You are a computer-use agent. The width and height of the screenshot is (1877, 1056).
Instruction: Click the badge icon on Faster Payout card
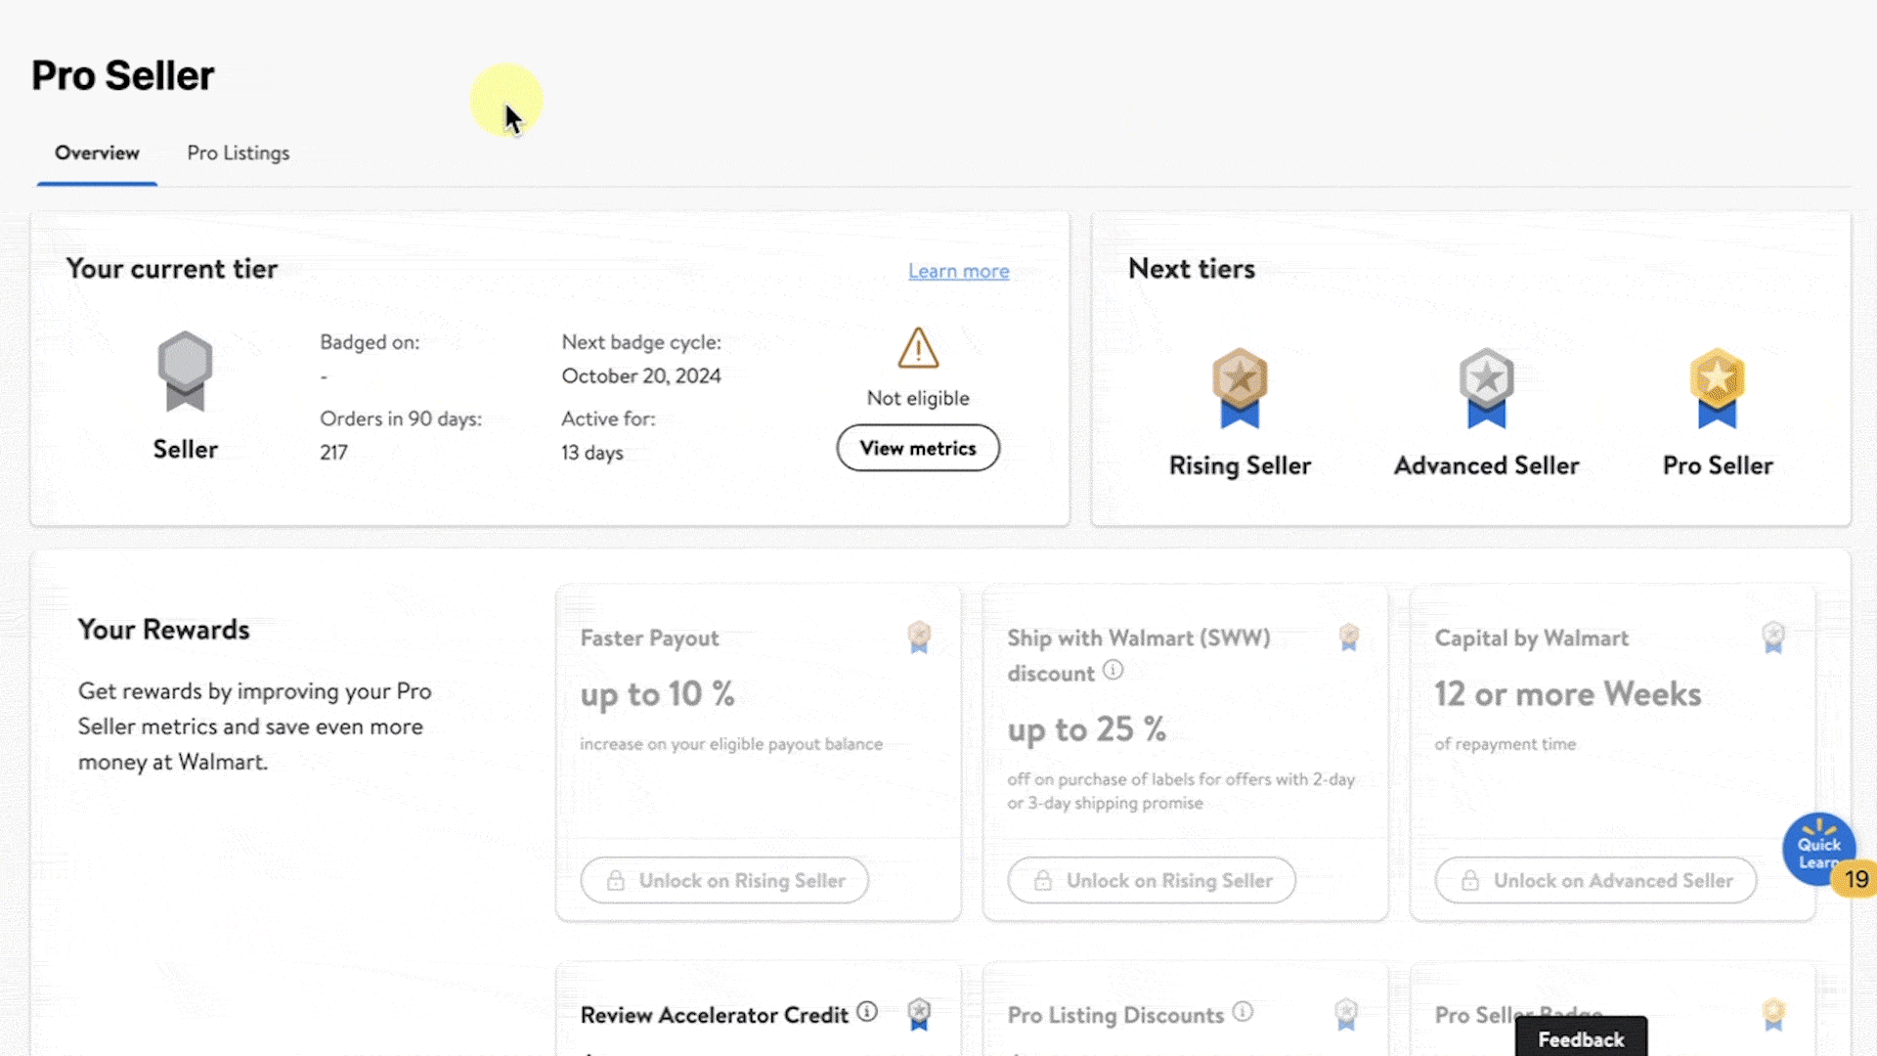pos(919,638)
